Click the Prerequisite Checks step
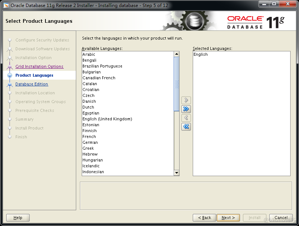The image size is (299, 226). point(35,110)
